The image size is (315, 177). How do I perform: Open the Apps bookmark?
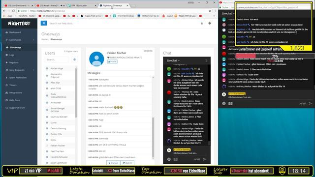pos(8,16)
